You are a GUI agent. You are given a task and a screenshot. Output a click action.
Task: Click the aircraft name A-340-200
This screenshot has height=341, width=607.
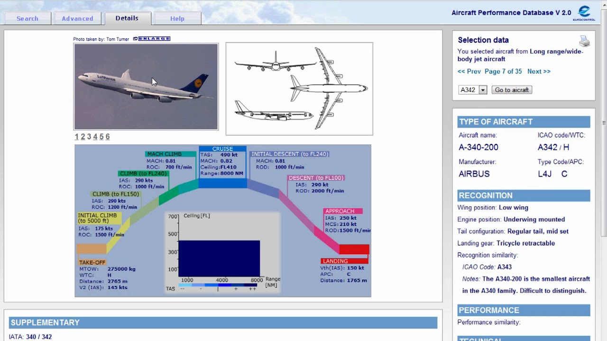click(x=478, y=147)
